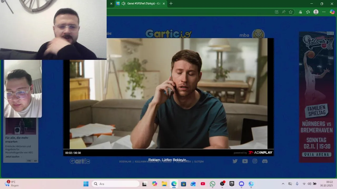Image resolution: width=337 pixels, height=189 pixels.
Task: Open Discord from the taskbar
Action: coord(241,184)
